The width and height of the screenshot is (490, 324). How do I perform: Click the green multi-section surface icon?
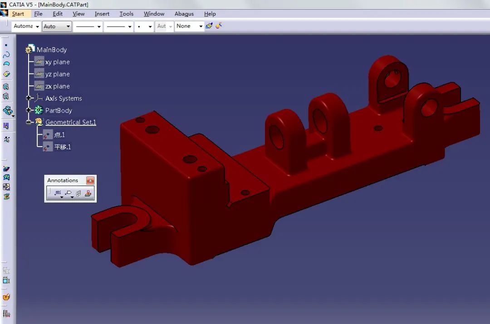pos(6,196)
